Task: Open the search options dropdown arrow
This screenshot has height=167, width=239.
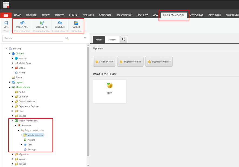Action: pyautogui.click(x=85, y=38)
